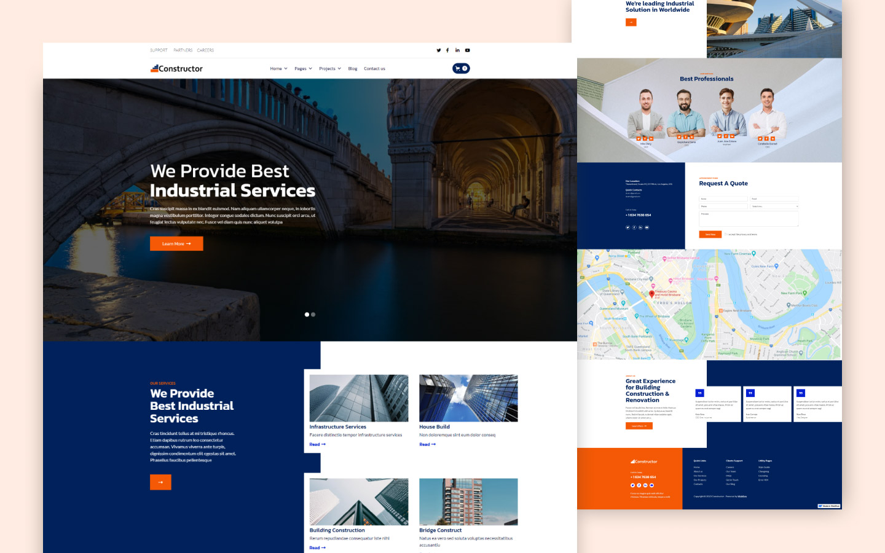Open the shopping cart in the navbar
Screen dimensions: 885x553
click(460, 68)
